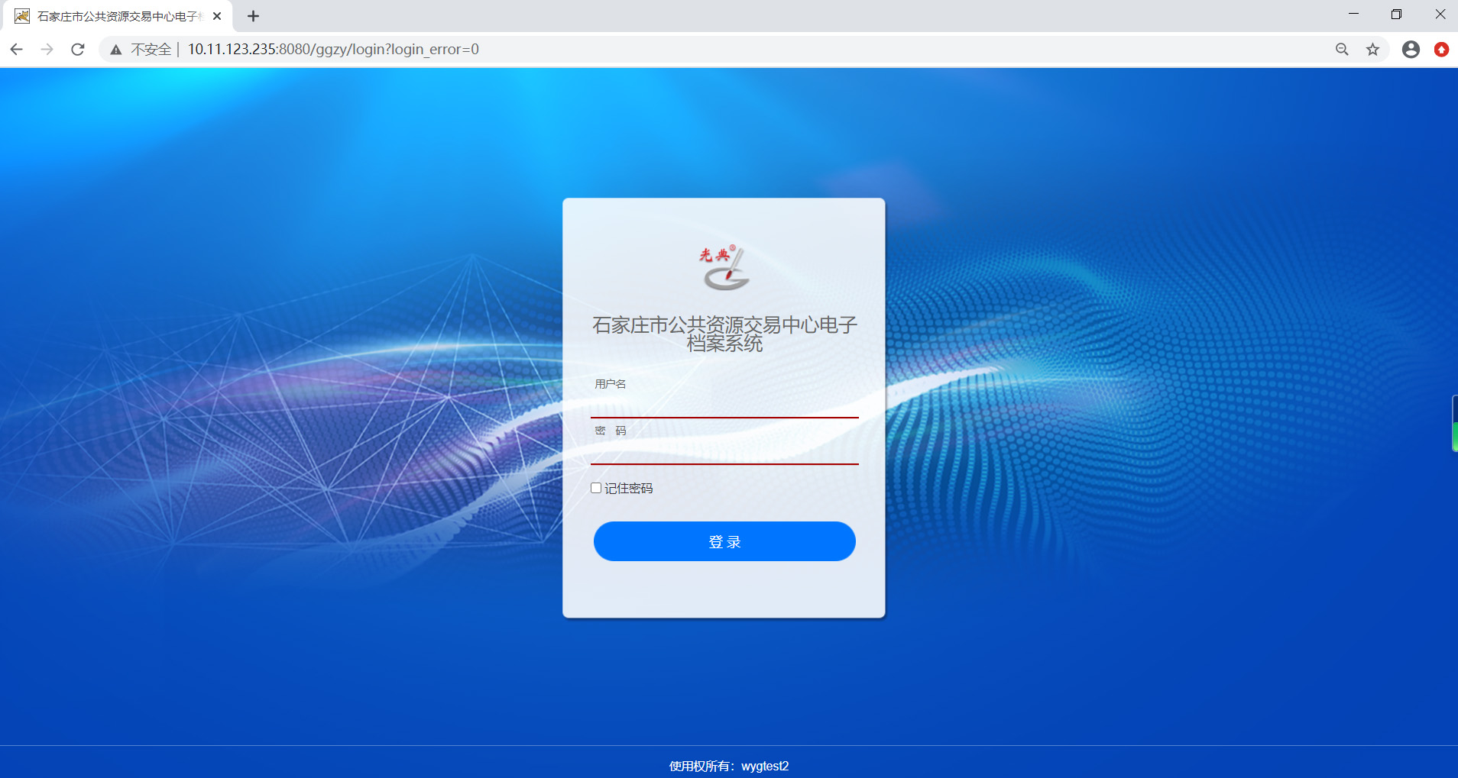Click the 光典 logo on the login card

[724, 267]
